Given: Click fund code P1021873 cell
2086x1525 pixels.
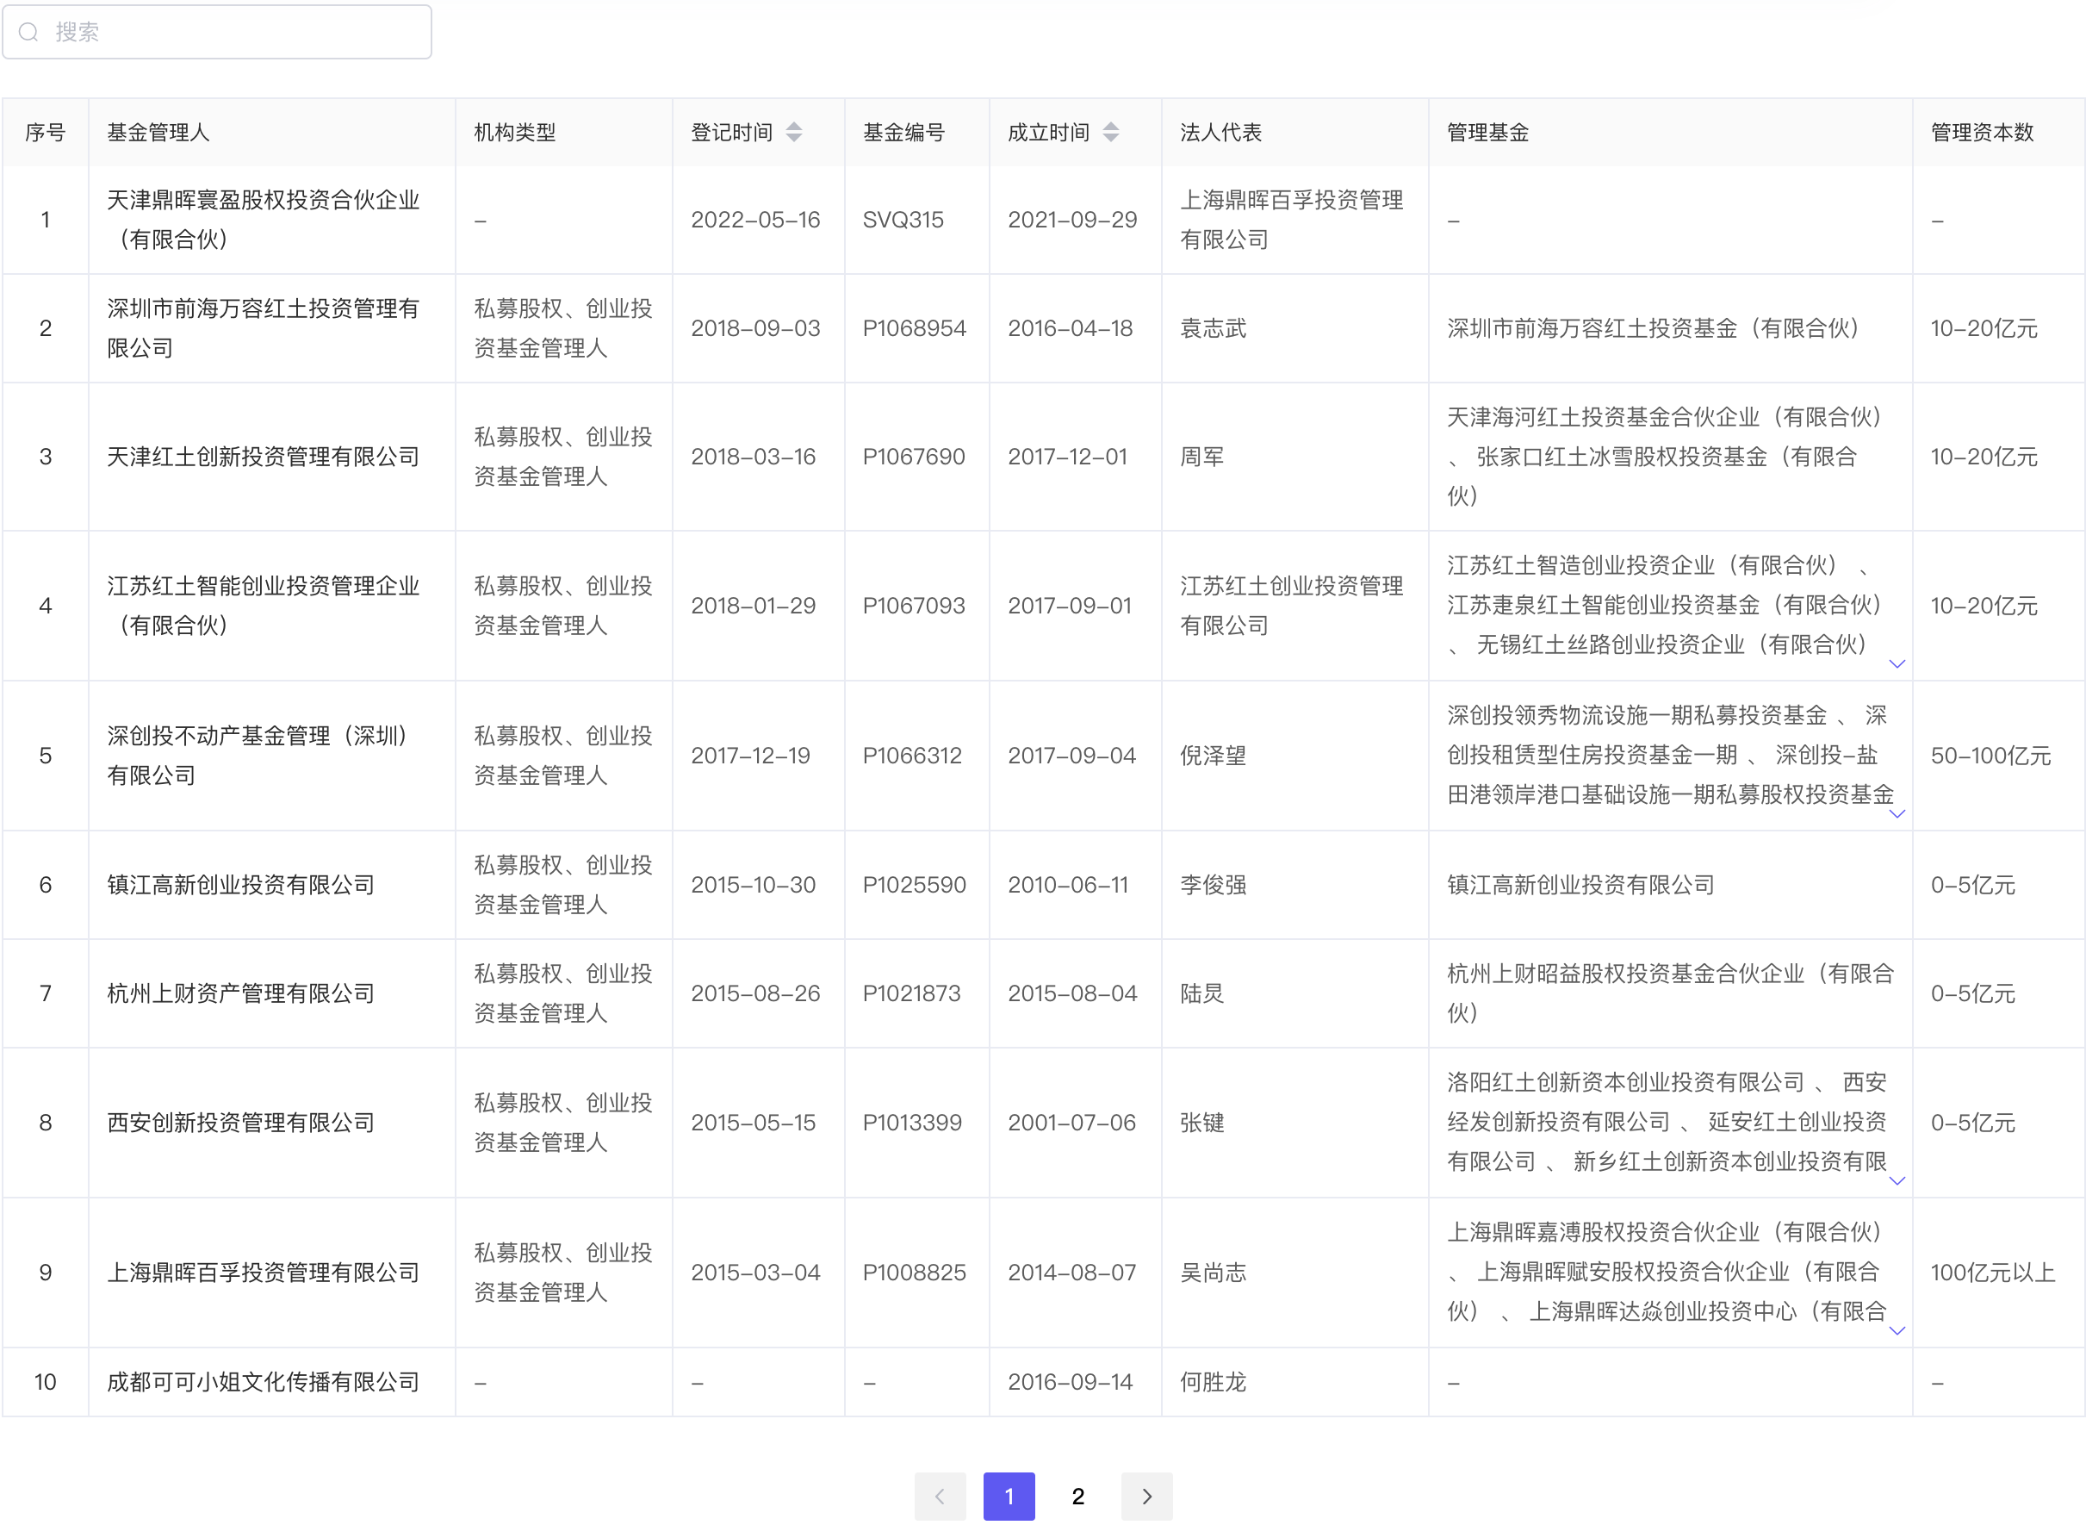Looking at the screenshot, I should click(910, 993).
